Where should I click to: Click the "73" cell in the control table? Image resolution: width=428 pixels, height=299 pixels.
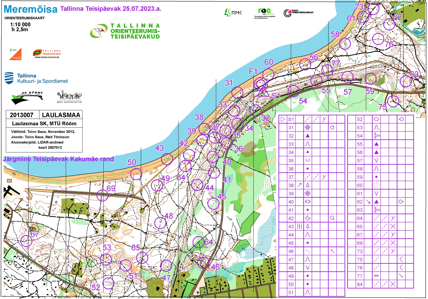[360, 251]
